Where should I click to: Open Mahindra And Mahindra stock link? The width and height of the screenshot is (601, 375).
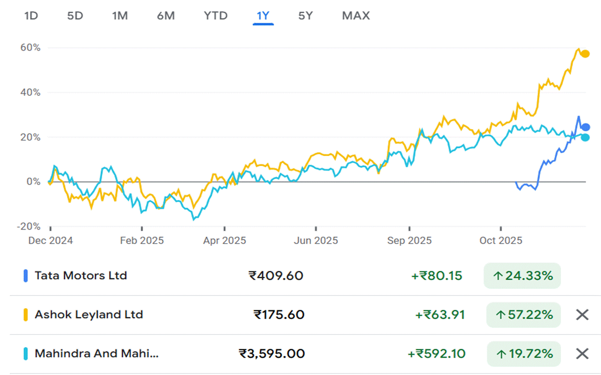(x=96, y=354)
